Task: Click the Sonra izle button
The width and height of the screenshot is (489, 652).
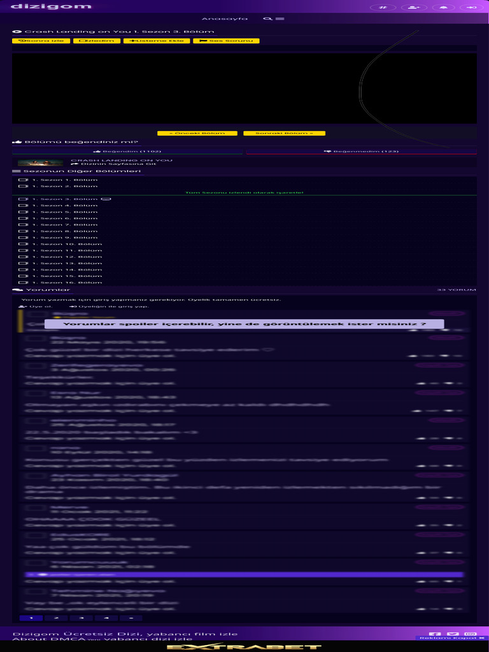Action: [x=41, y=41]
